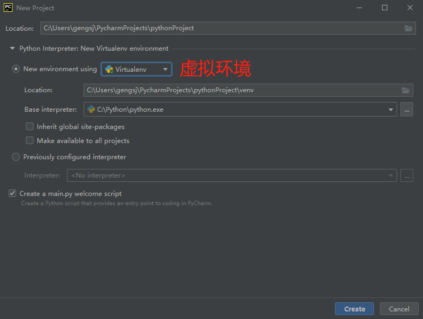Click the Python icon beside Virtualenv
This screenshot has width=423, height=319.
coord(109,69)
